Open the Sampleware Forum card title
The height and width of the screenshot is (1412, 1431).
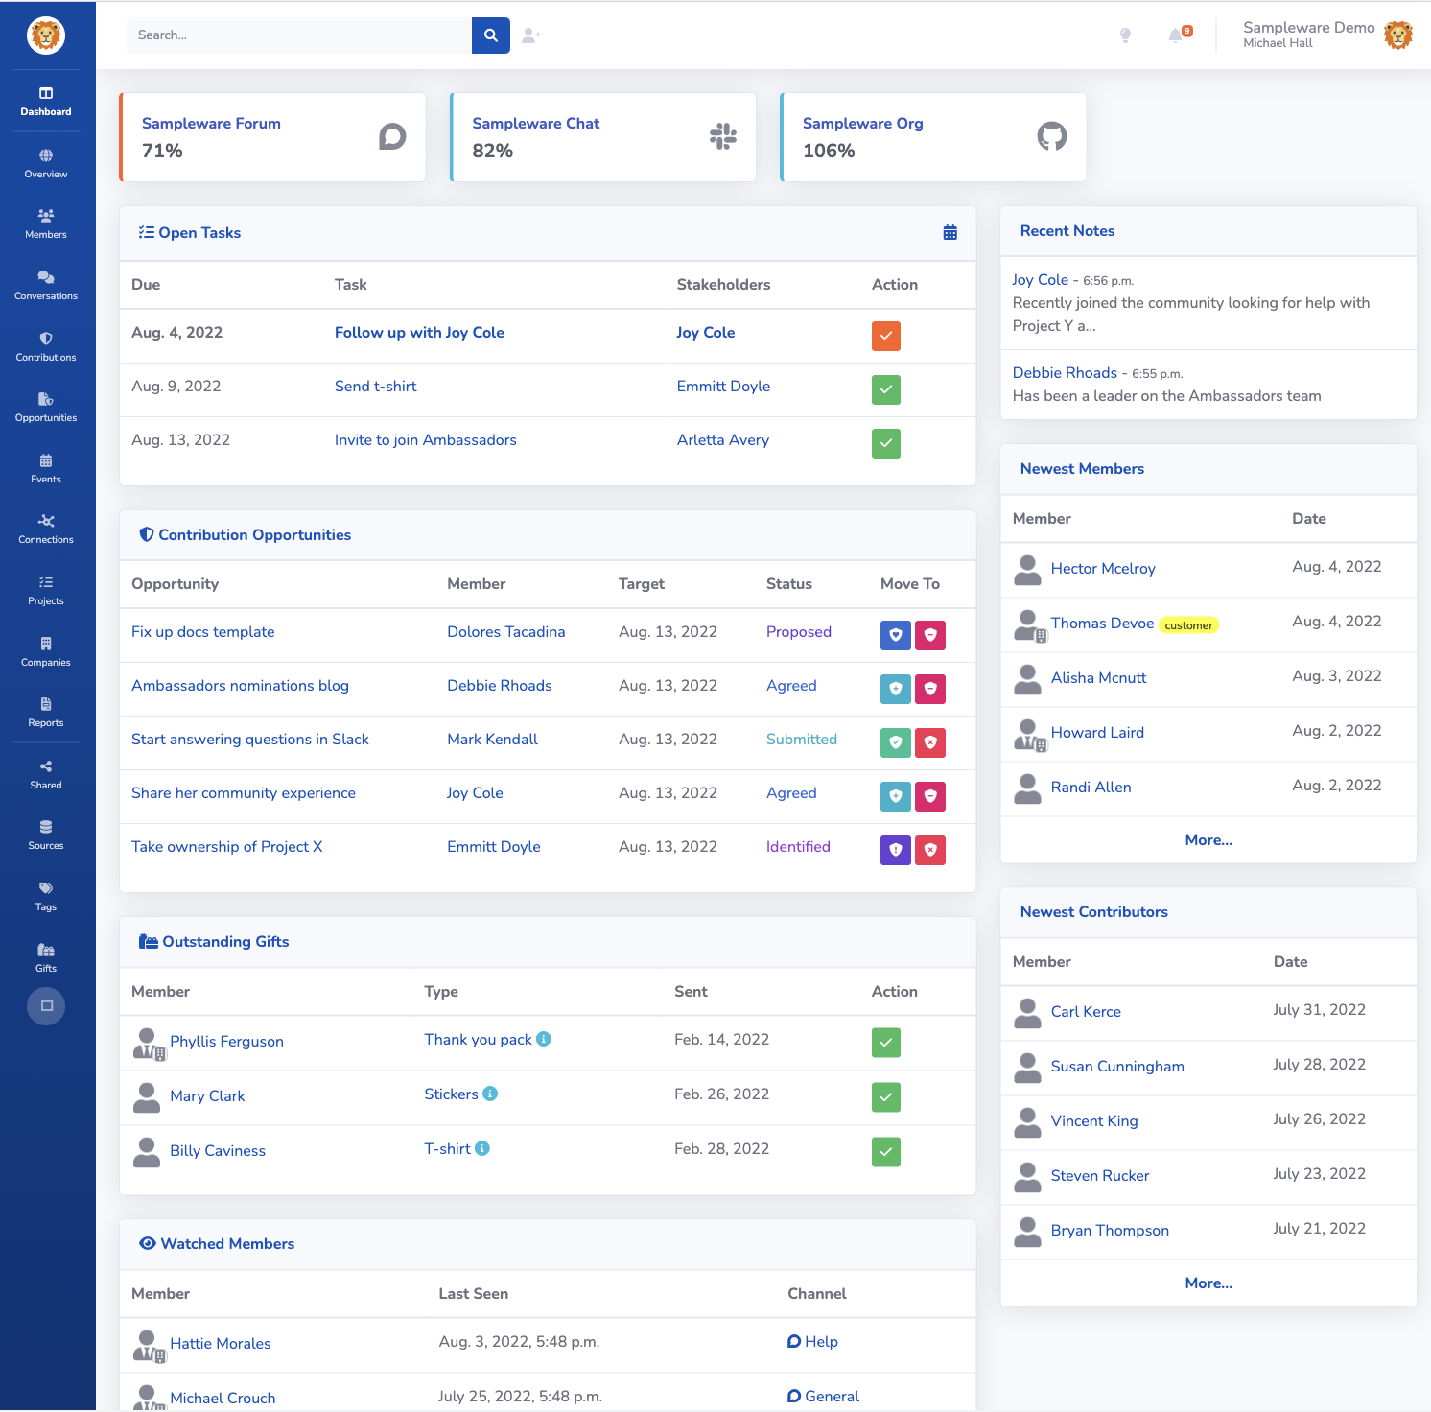click(211, 123)
